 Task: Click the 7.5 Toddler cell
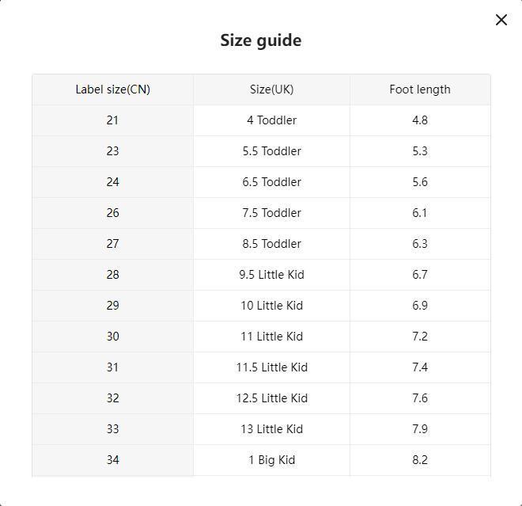(271, 213)
